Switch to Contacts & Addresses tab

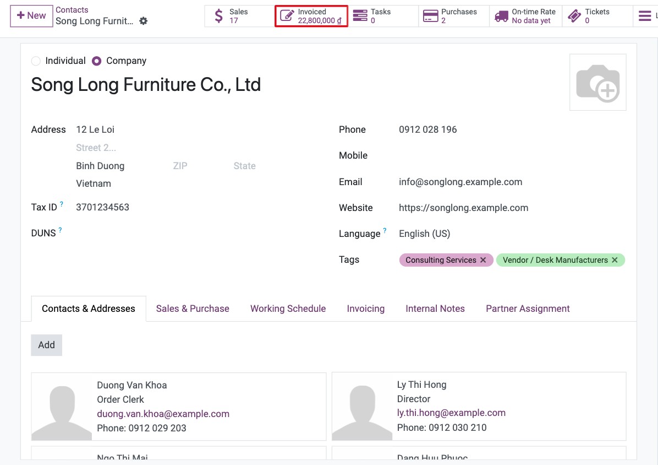click(89, 309)
